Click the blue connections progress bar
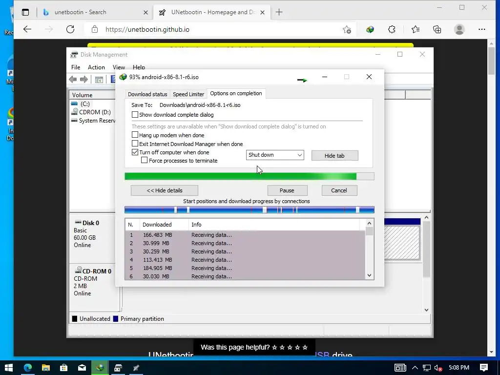This screenshot has width=500, height=375. [x=250, y=209]
